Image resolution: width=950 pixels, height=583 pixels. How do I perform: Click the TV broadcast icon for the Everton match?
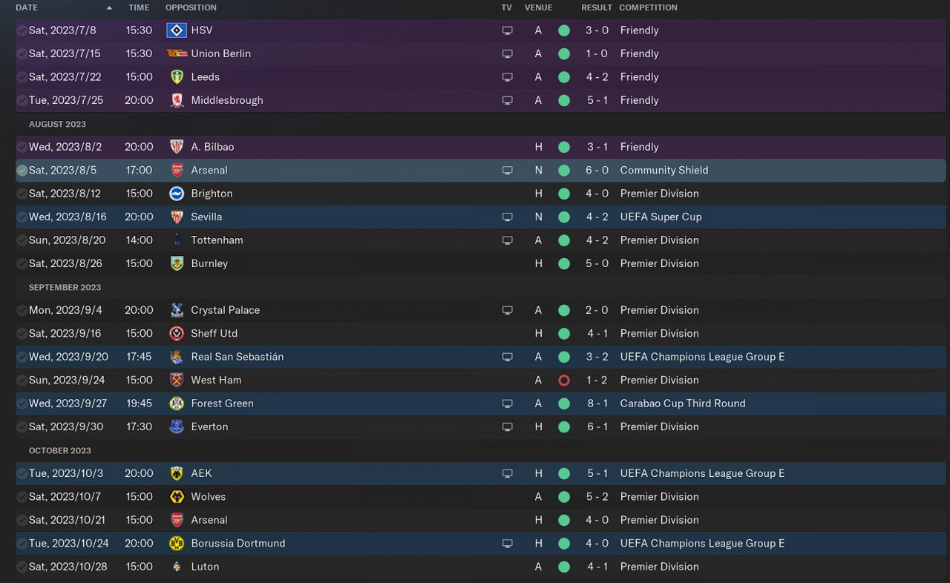click(x=508, y=426)
